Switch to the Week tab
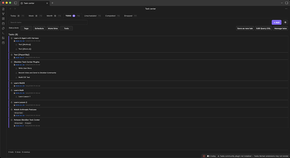This screenshot has width=290, height=158. 35,16
